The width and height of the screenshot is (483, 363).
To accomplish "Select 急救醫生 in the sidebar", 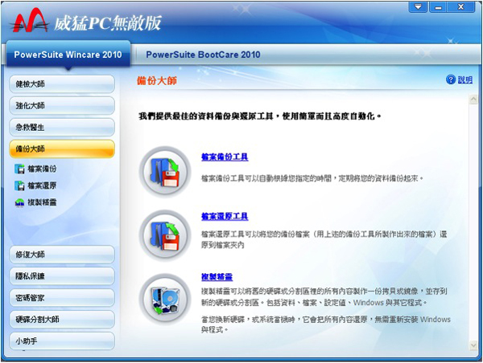I will pyautogui.click(x=62, y=127).
